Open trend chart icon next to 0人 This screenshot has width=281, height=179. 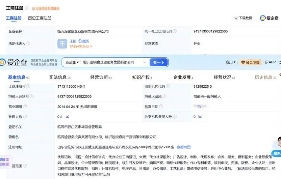(68, 116)
